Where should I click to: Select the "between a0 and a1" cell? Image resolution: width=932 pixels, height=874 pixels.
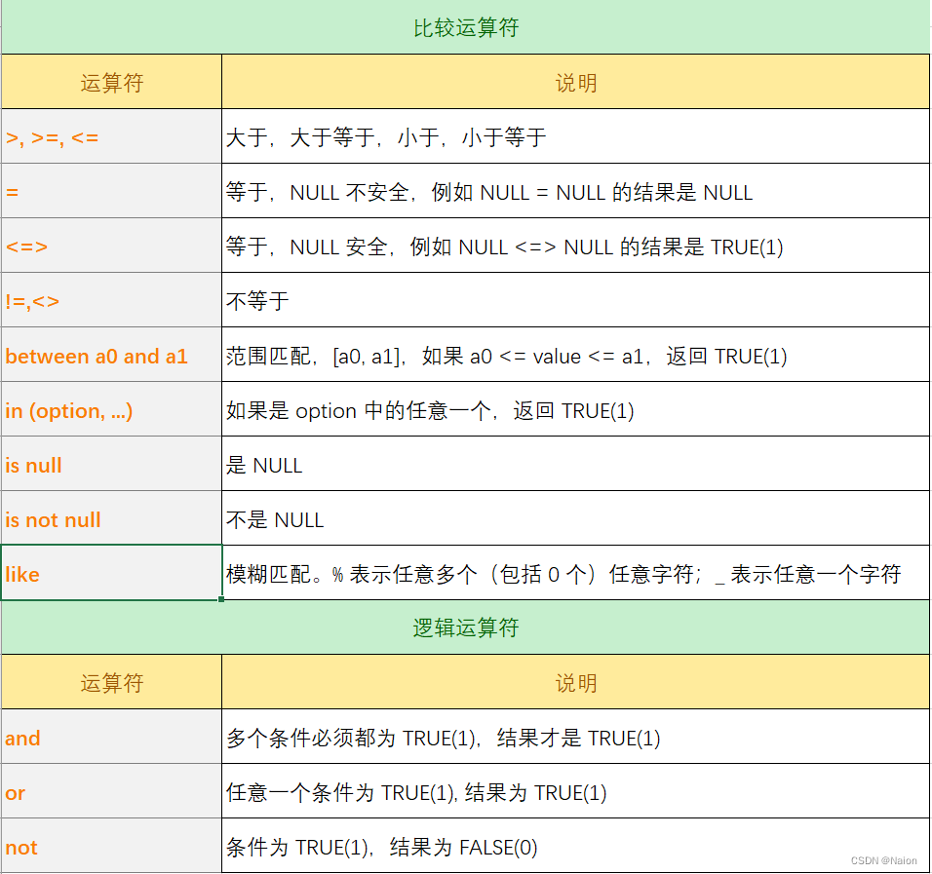[x=111, y=356]
